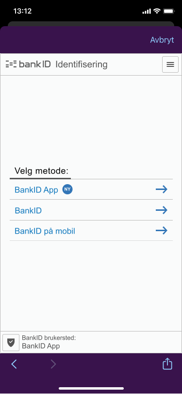182x394 pixels.
Task: Select BankID method
Action: tap(91, 210)
